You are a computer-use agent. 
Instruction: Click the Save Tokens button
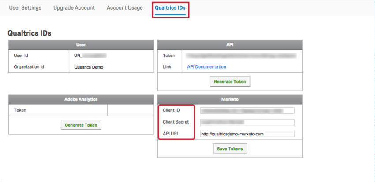coord(230,149)
